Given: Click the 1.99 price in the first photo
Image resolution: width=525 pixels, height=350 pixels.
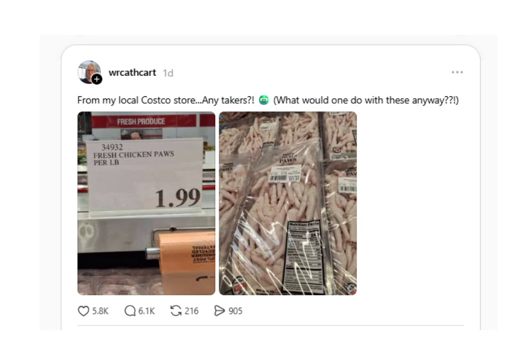Looking at the screenshot, I should click(x=178, y=198).
